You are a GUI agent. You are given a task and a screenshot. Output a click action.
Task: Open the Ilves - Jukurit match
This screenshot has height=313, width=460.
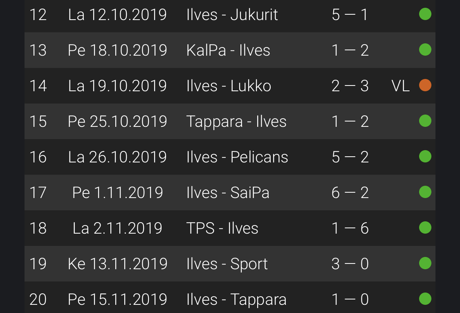coord(232,15)
